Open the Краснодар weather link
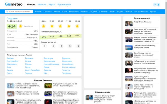Screen dimensions: 167x104 [67, 61]
